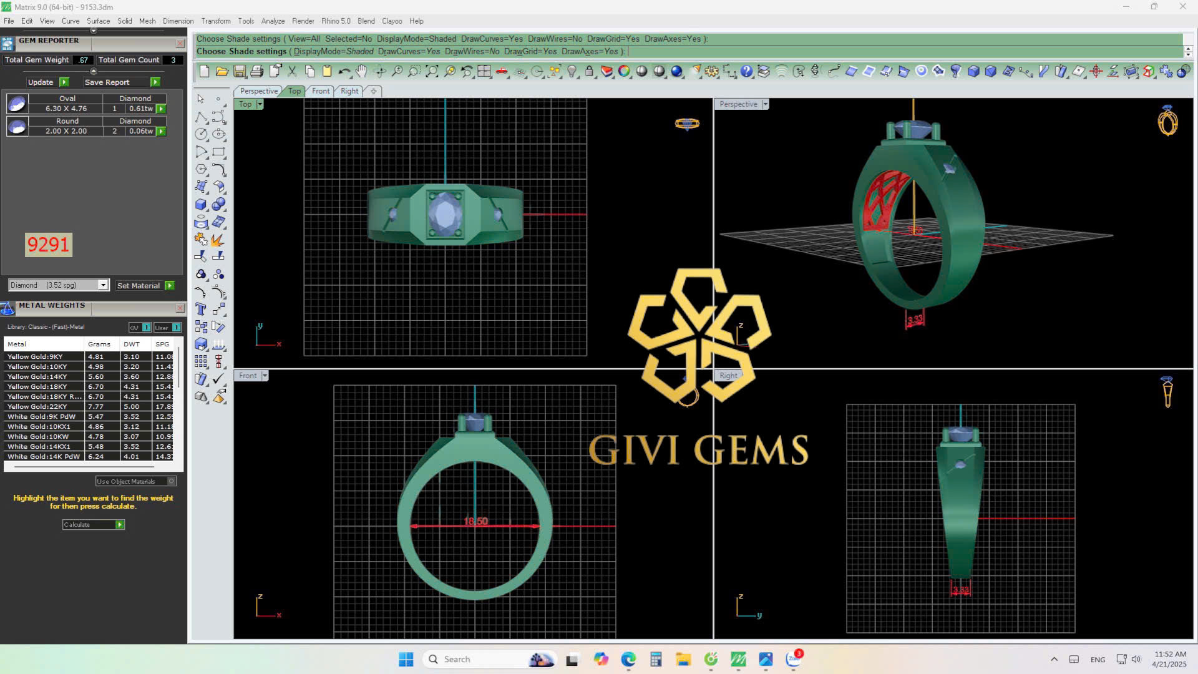Click the Update button

(x=48, y=82)
